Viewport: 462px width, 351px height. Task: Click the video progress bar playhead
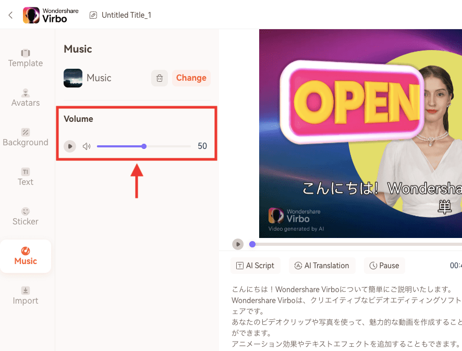pyautogui.click(x=252, y=244)
